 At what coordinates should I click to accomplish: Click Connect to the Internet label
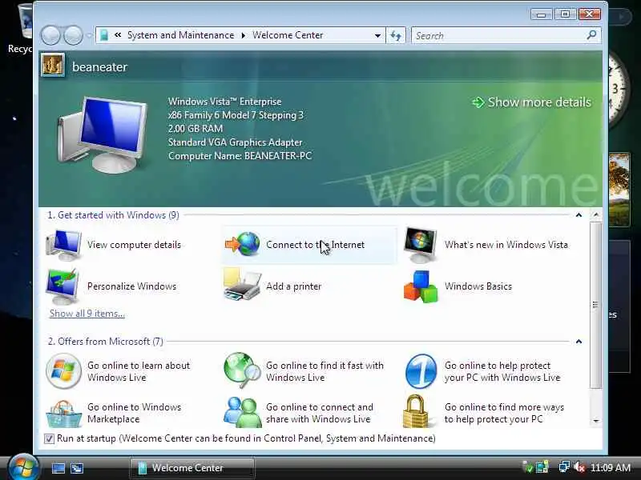[x=315, y=245]
